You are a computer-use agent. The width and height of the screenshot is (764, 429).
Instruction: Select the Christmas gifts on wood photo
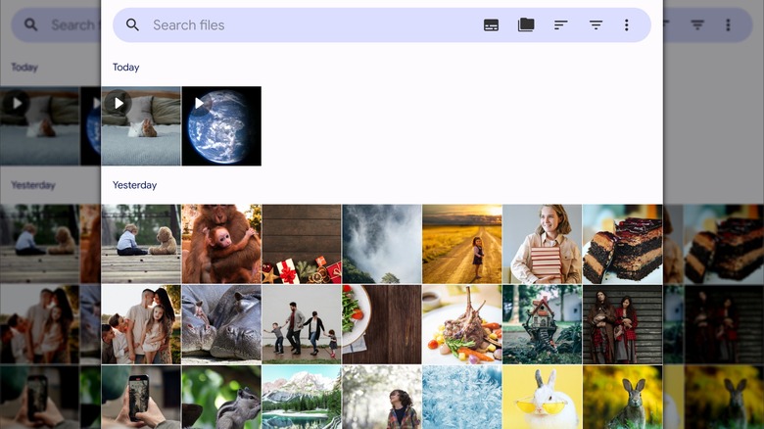pyautogui.click(x=302, y=244)
